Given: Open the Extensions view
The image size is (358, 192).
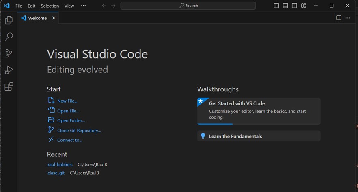Looking at the screenshot, I should pos(9,87).
